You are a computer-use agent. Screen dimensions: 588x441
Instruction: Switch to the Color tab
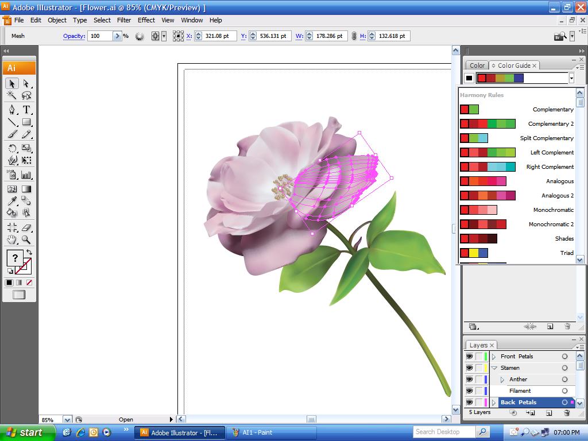[x=477, y=65]
